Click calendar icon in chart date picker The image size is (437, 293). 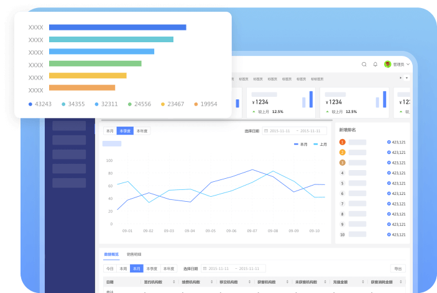266,131
